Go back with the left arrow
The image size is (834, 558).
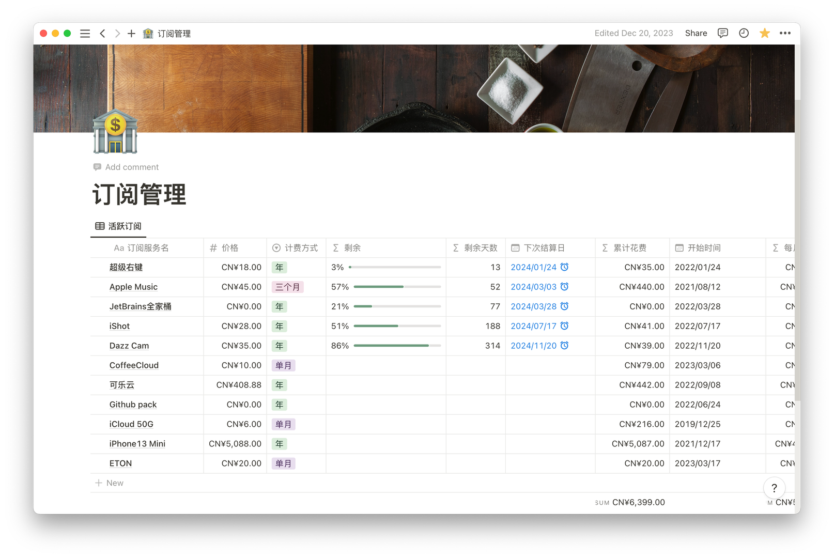coord(102,34)
